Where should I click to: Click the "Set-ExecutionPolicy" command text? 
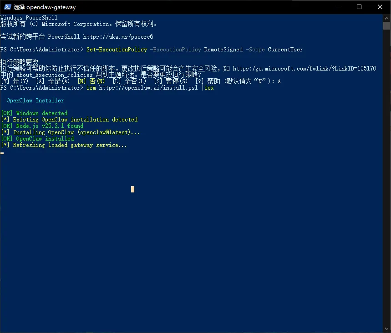(x=117, y=49)
